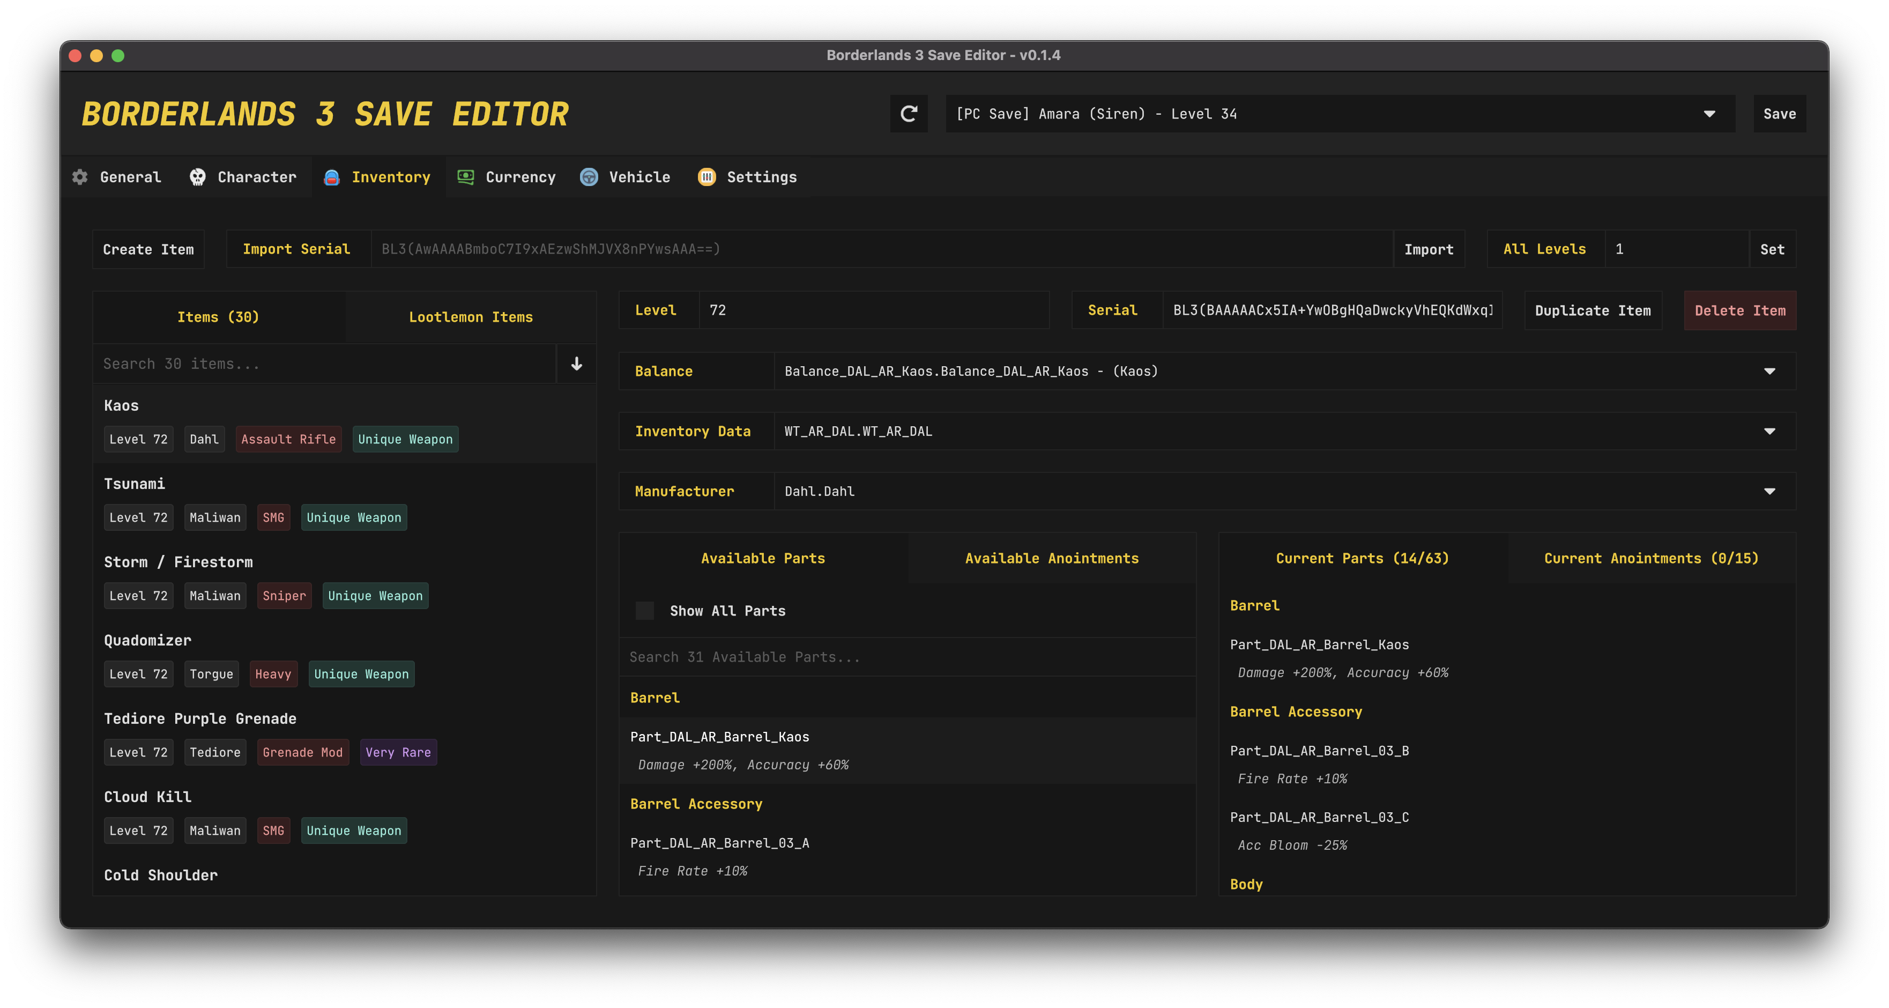Select the Items (30) tab
The width and height of the screenshot is (1889, 1008).
point(219,317)
